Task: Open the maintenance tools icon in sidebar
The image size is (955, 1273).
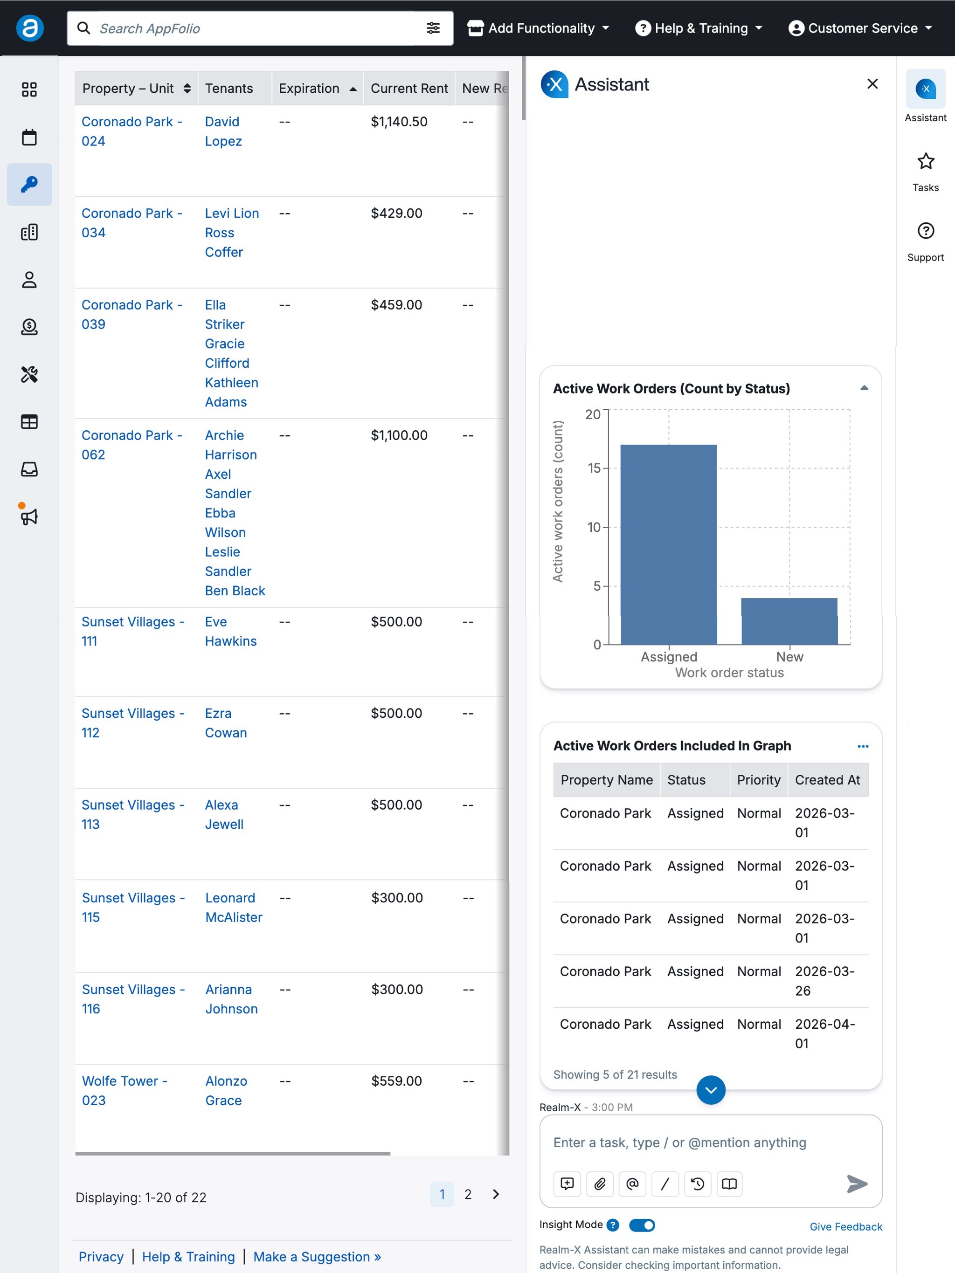Action: [x=29, y=374]
